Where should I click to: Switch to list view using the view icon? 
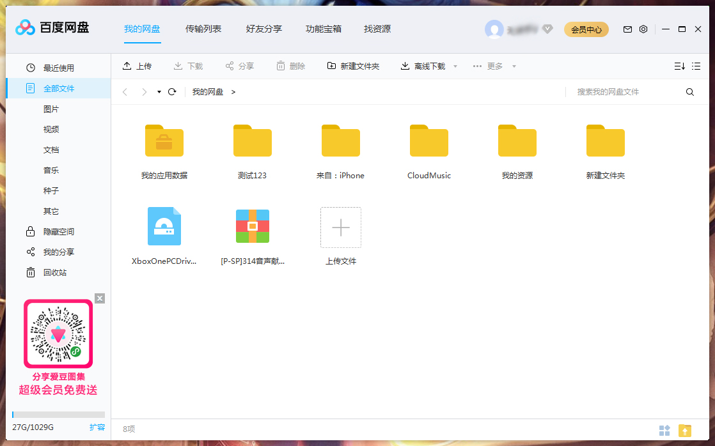coord(696,66)
